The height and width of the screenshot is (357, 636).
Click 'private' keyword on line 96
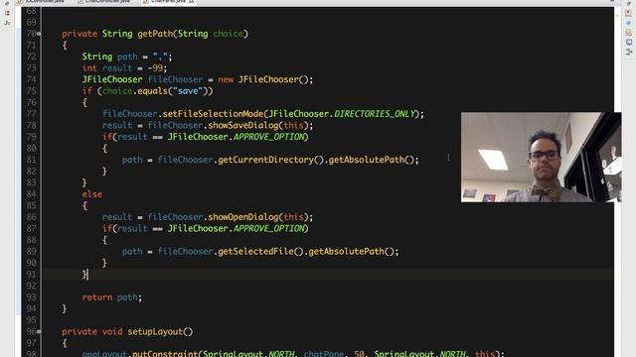pos(79,332)
